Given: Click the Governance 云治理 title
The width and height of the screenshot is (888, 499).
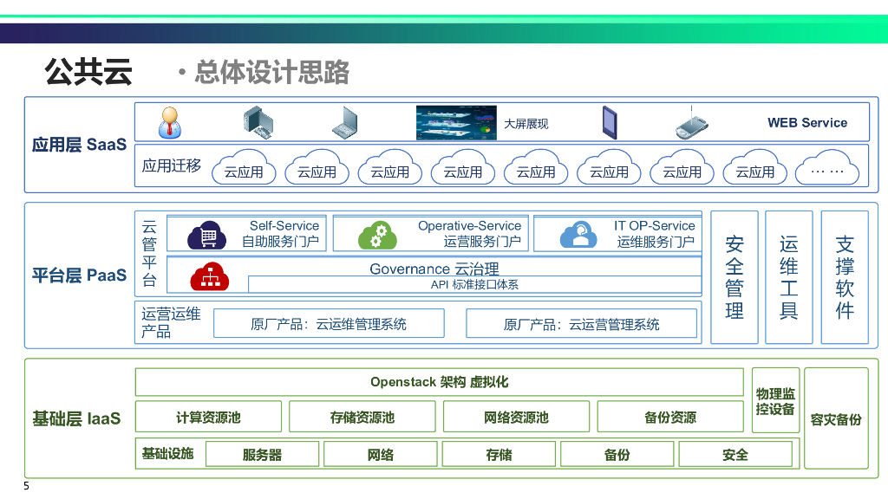Looking at the screenshot, I should click(x=434, y=269).
